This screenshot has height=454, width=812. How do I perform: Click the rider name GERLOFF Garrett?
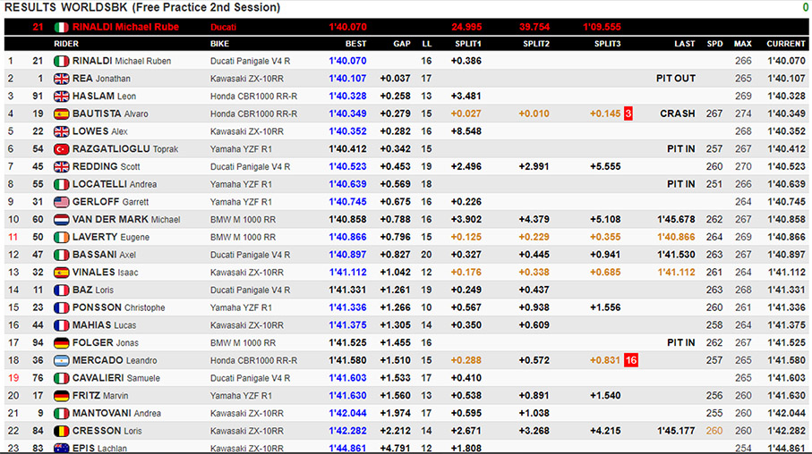[110, 202]
